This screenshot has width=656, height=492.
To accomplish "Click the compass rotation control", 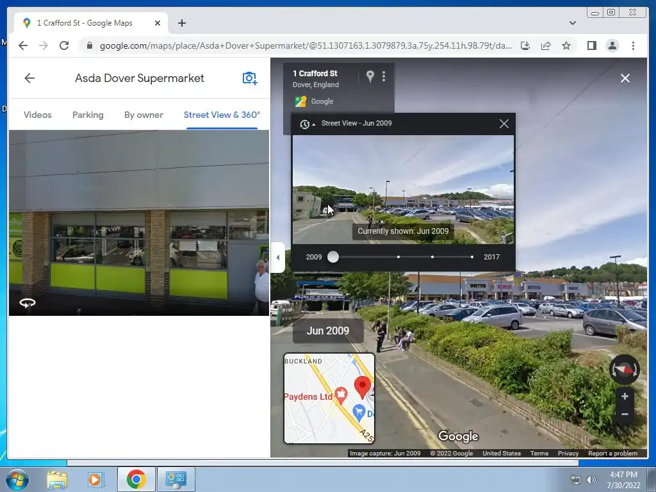I will [624, 370].
